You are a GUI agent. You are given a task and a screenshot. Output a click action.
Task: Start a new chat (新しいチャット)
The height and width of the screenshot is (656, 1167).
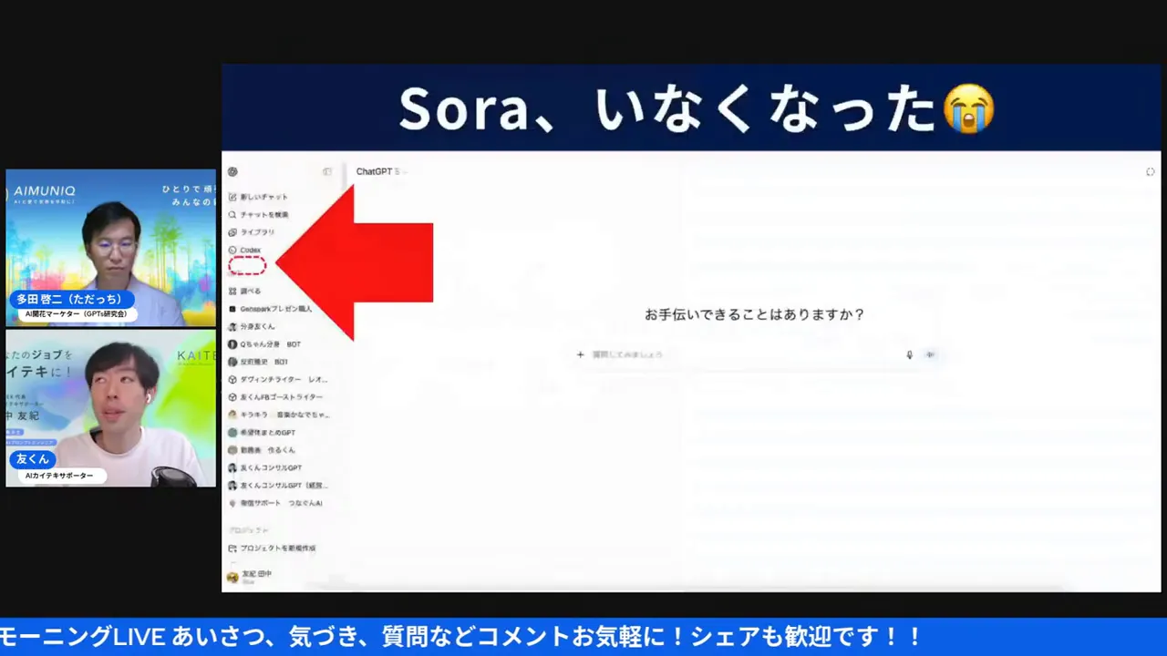tap(263, 197)
